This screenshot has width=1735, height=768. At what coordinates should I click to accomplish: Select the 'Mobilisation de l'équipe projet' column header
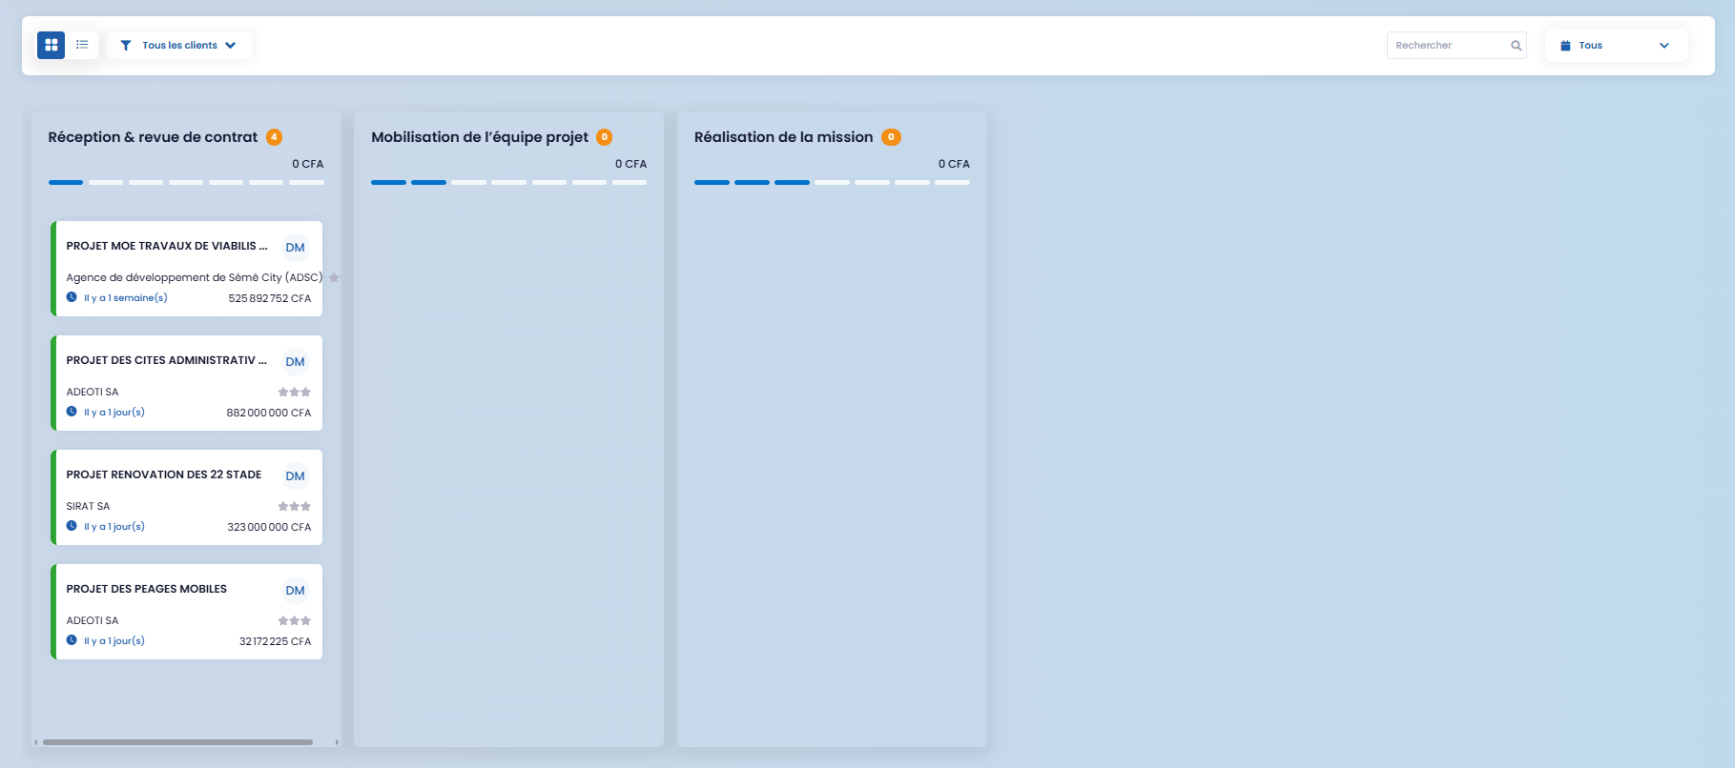click(x=479, y=137)
